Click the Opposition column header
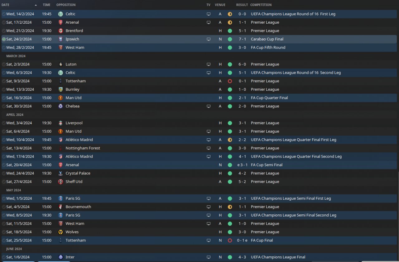399x262 pixels. click(x=66, y=5)
